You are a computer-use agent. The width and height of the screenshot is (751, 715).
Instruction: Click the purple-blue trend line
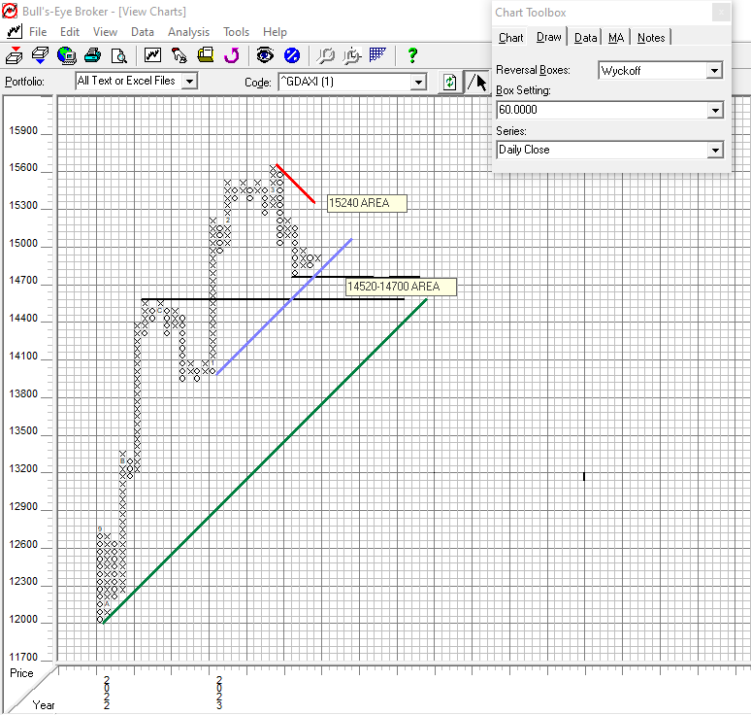(x=284, y=306)
